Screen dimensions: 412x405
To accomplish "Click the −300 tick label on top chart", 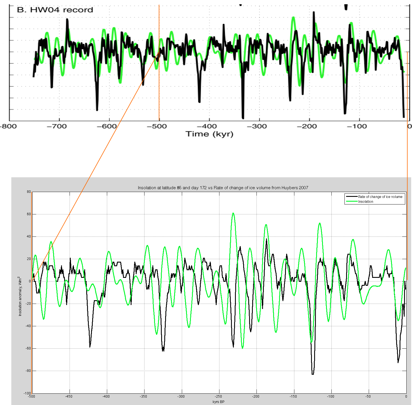I will (257, 126).
